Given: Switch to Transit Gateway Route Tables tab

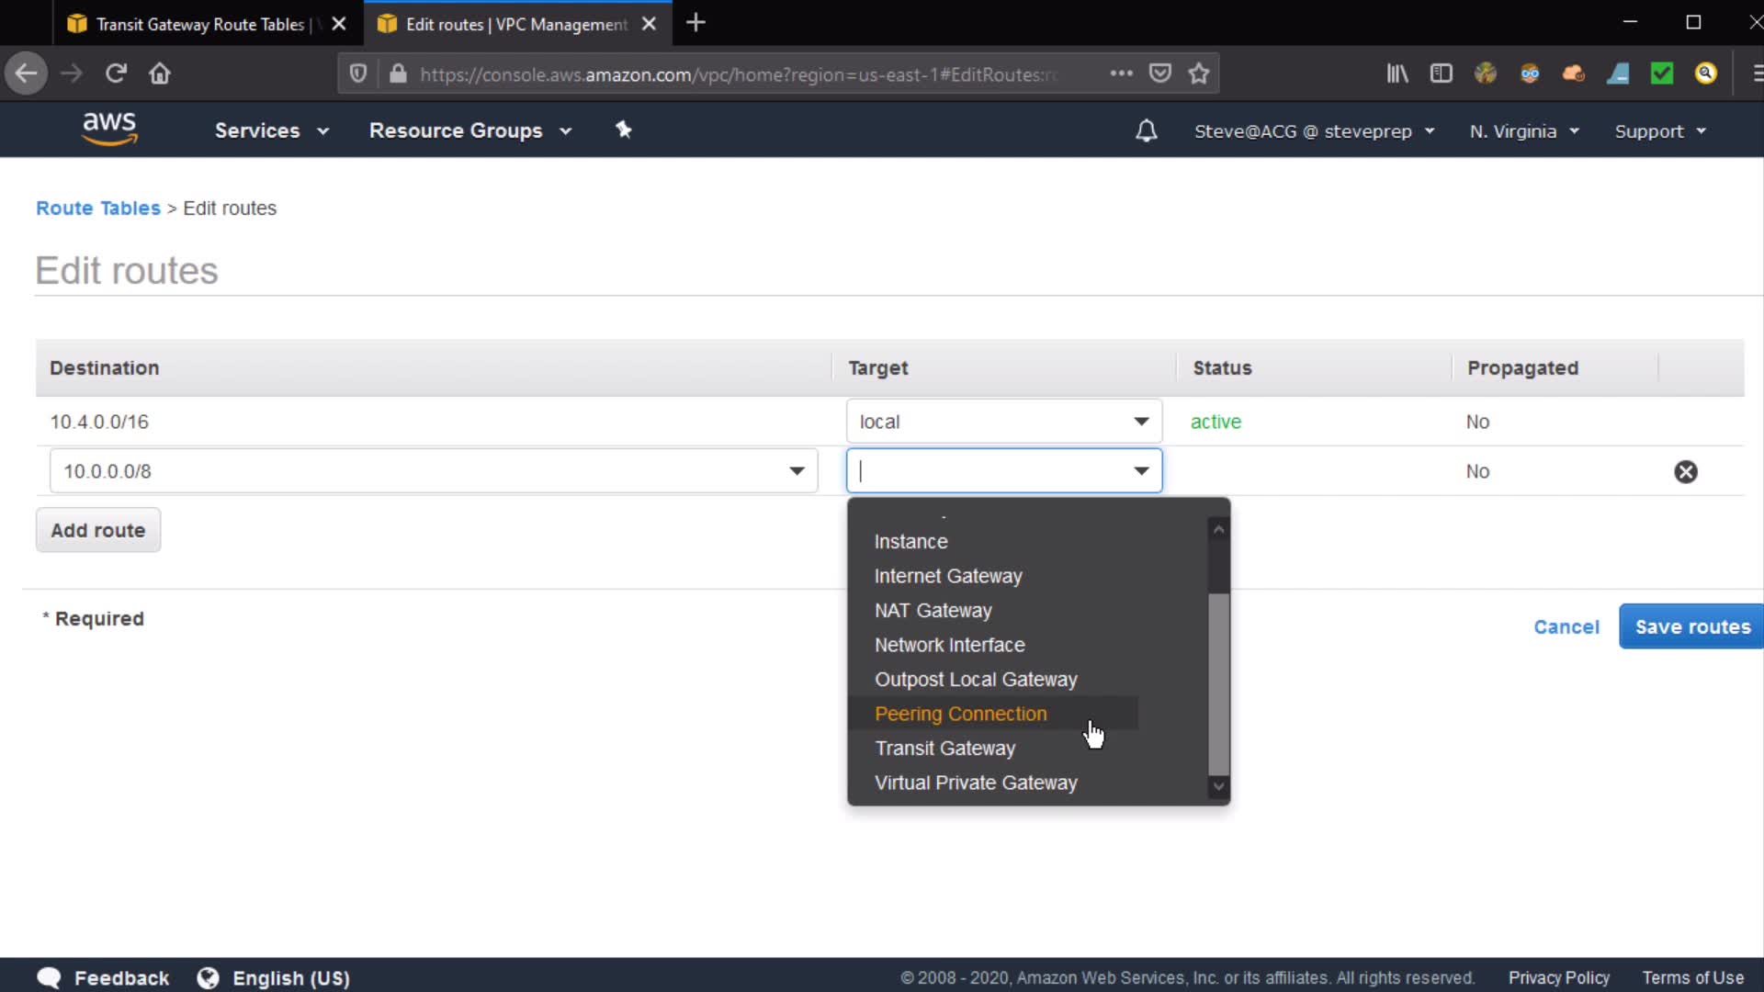Looking at the screenshot, I should tap(200, 24).
